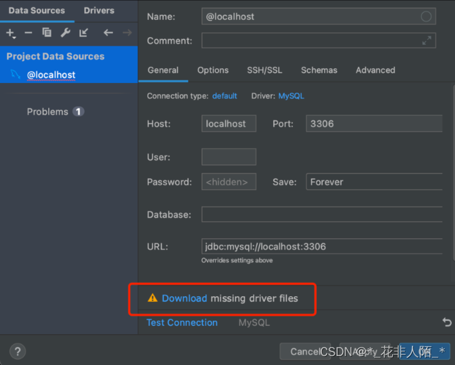The width and height of the screenshot is (455, 365).
Task: Switch to the Data Sources tab
Action: click(x=37, y=11)
